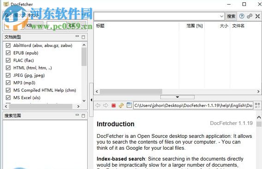Screen dimensions: 262x169
Task: Collapse the left filter panel arrow
Action: 91,100
